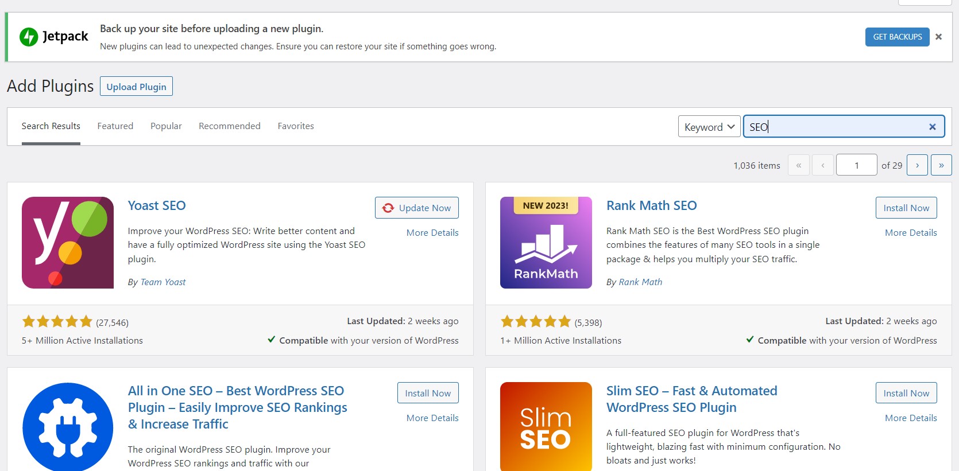This screenshot has height=471, width=959.
Task: Open the Rank Math author link
Action: (640, 282)
